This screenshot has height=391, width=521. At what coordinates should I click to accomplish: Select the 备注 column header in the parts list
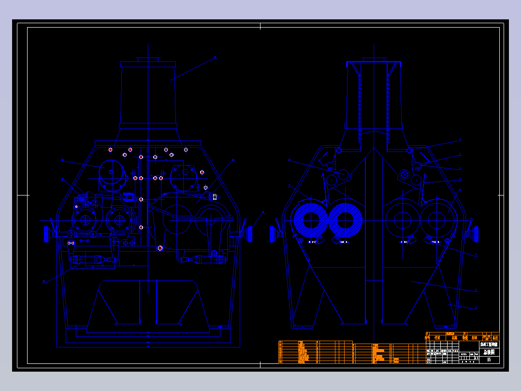click(x=495, y=338)
